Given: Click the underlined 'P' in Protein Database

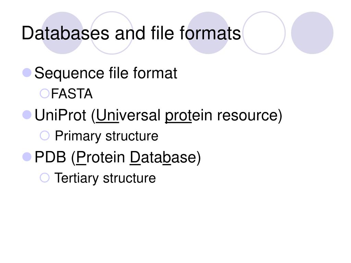Looking at the screenshot, I should (81, 158).
